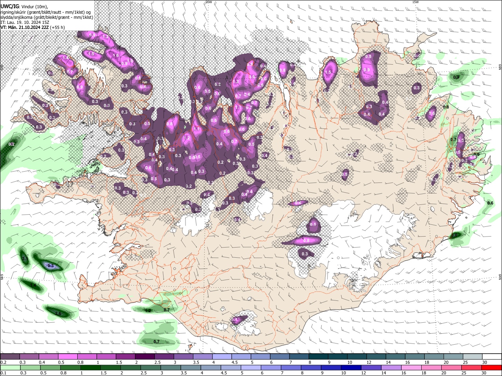Click the 2.6 rain value in the ocean
502x376 pixels.
58,313
